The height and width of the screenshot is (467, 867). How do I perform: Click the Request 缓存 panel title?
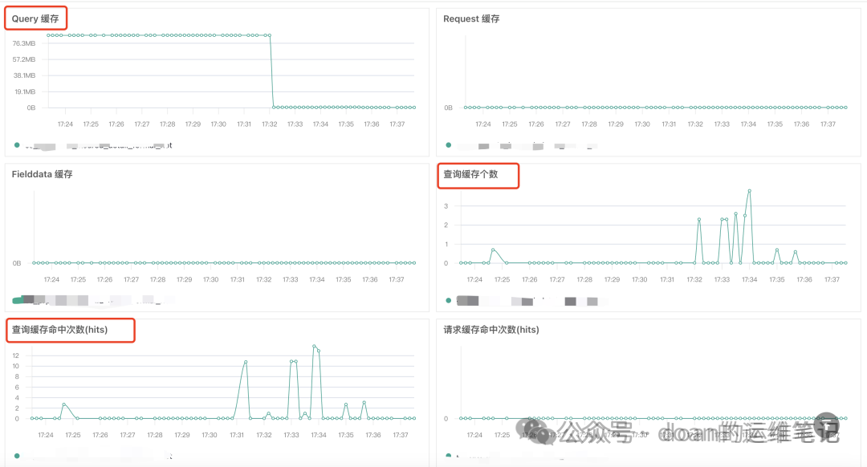coord(471,18)
